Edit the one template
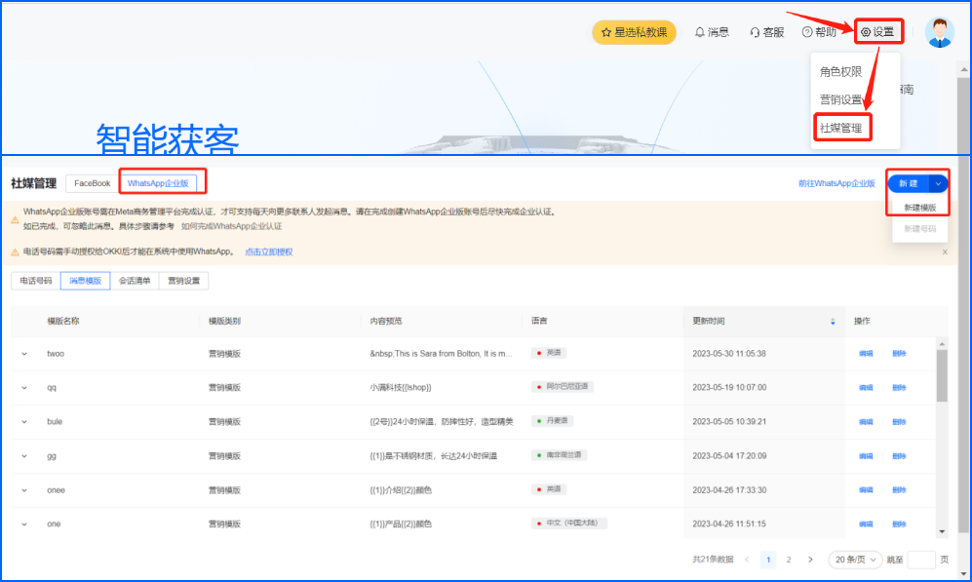This screenshot has height=582, width=972. (x=866, y=524)
